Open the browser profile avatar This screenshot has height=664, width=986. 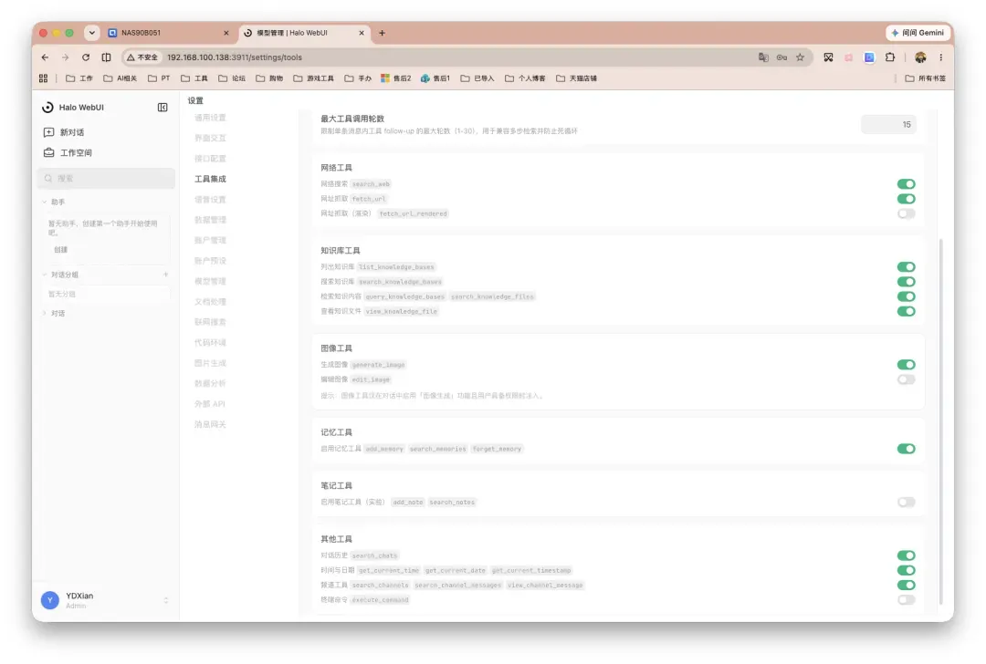(x=920, y=57)
